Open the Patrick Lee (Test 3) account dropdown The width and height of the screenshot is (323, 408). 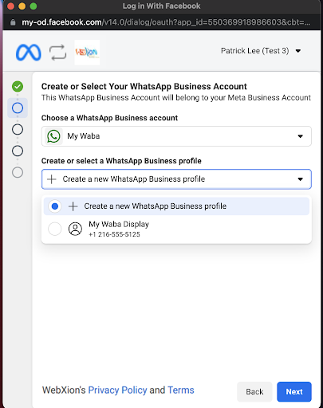[261, 51]
